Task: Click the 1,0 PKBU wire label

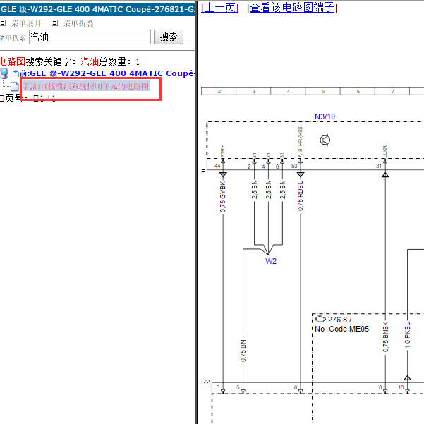Action: coord(408,334)
